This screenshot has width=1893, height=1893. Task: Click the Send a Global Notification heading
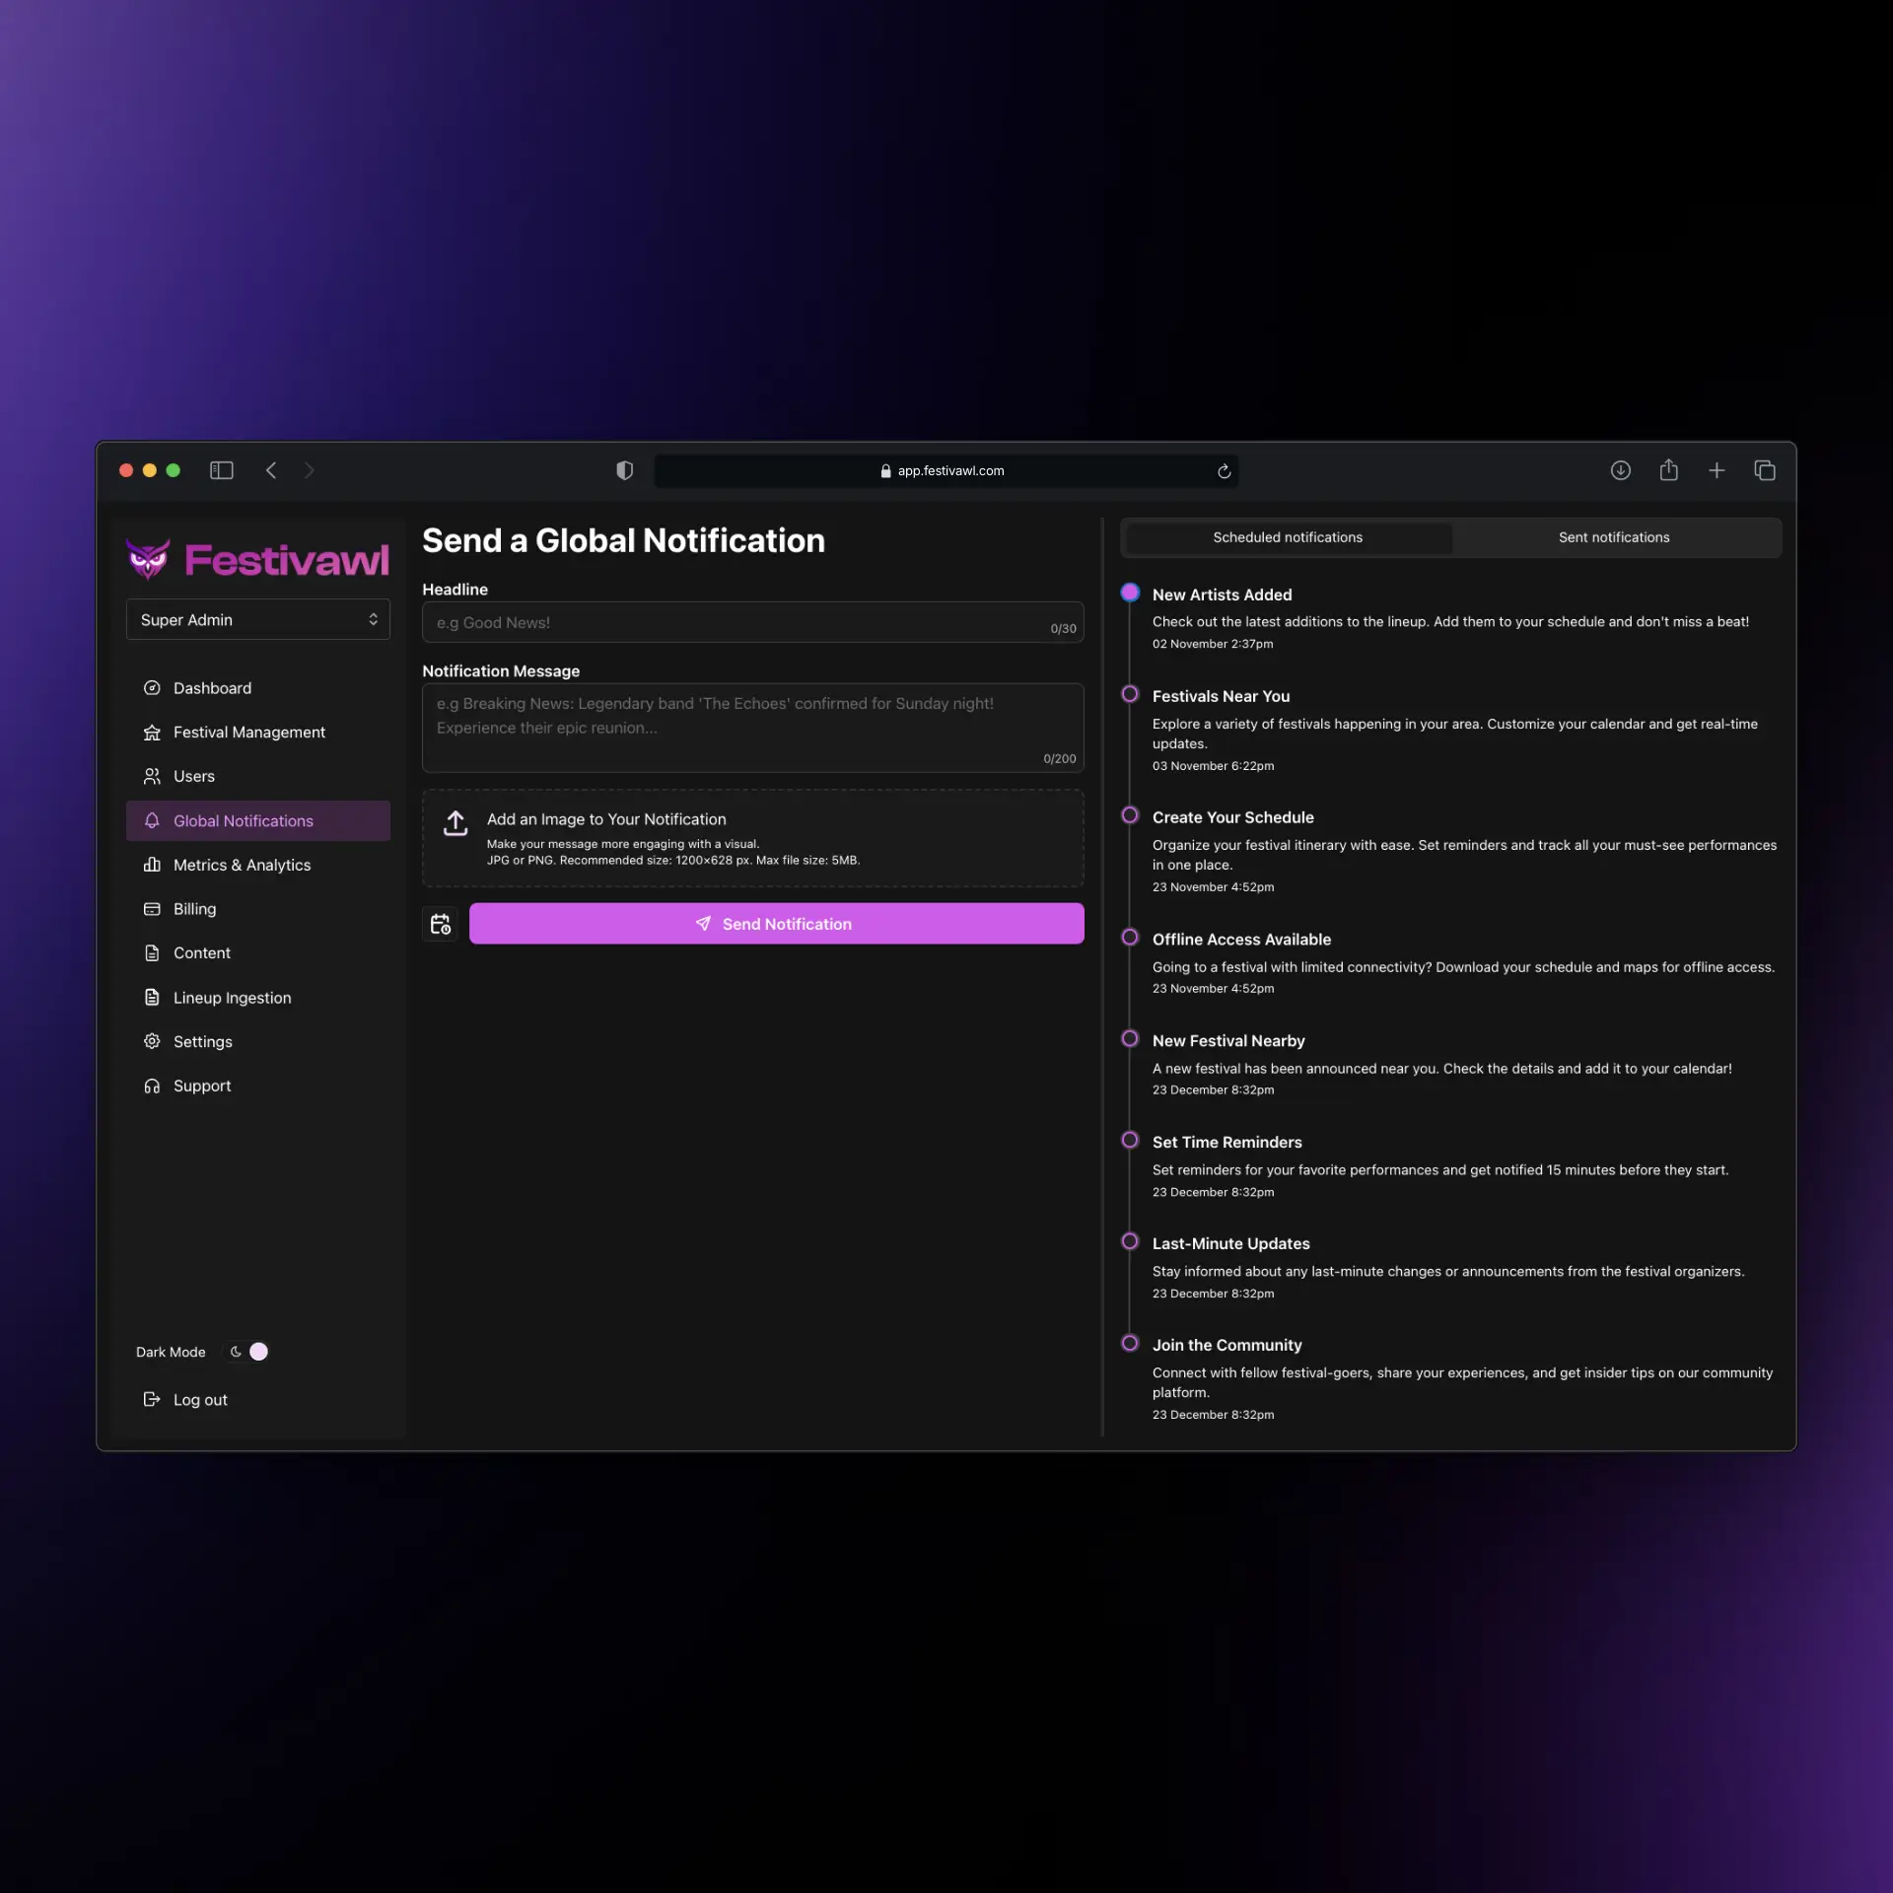[623, 540]
